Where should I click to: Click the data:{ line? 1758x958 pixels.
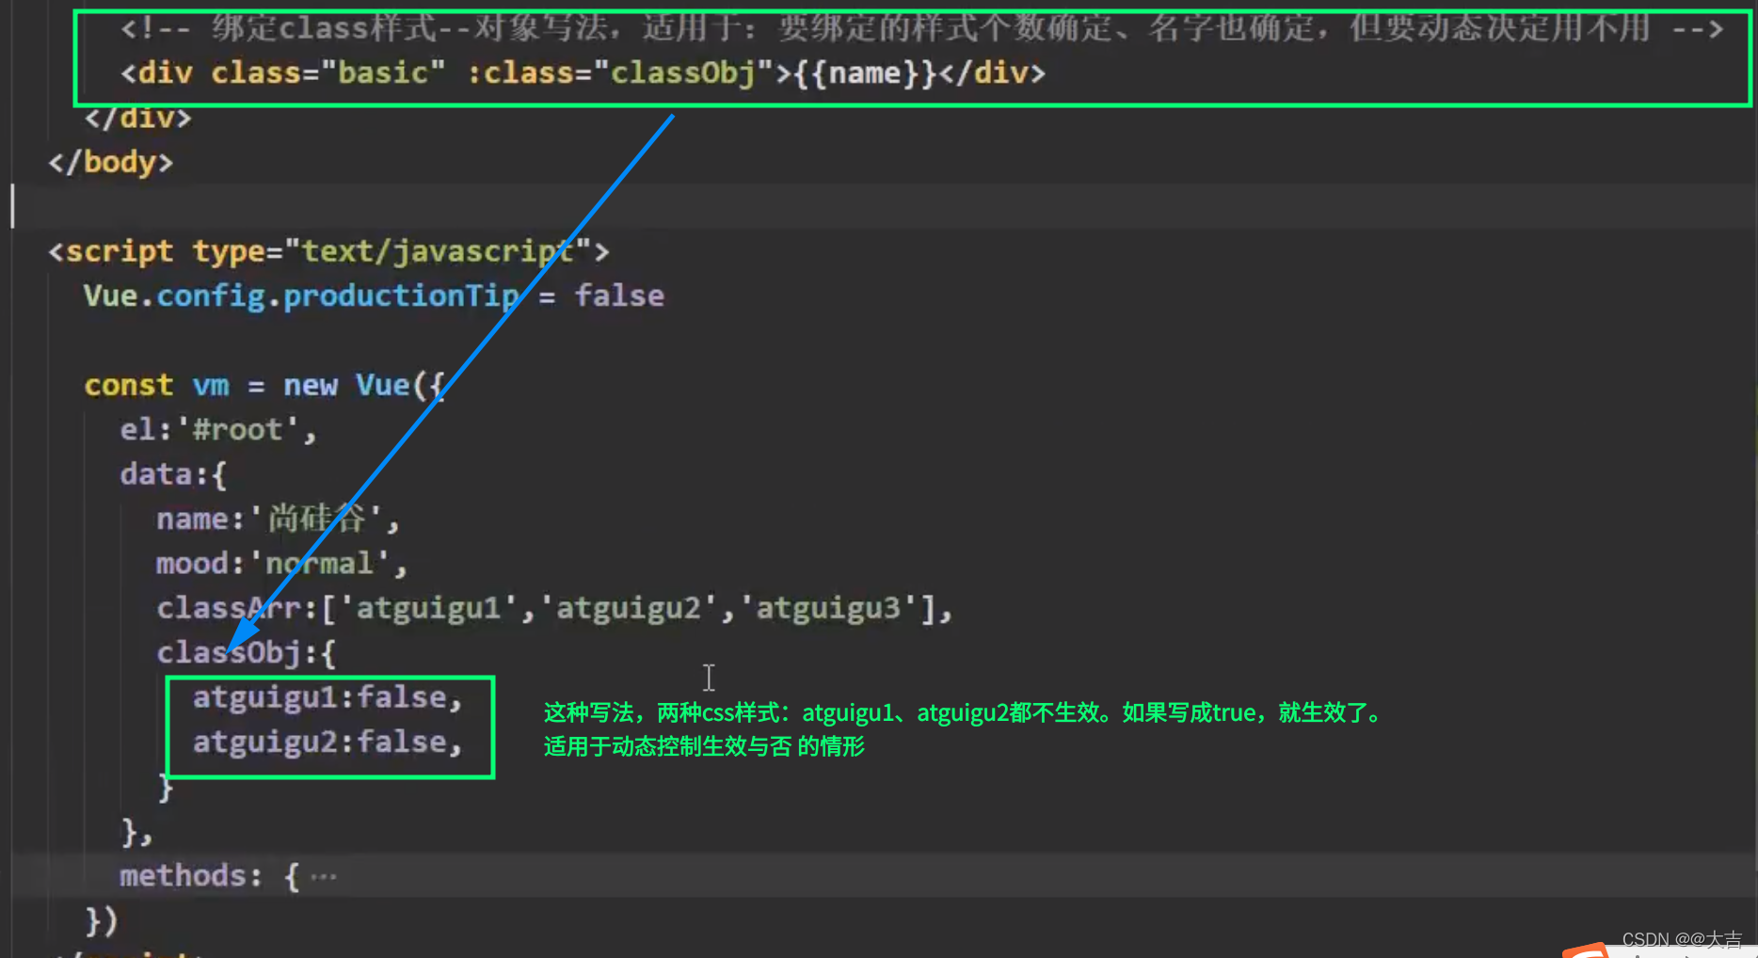(173, 473)
